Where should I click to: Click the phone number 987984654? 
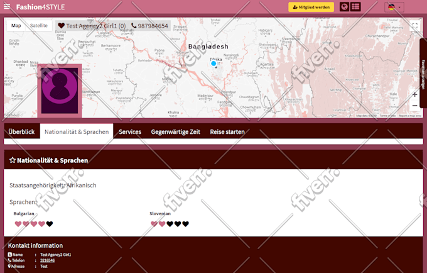coord(153,26)
